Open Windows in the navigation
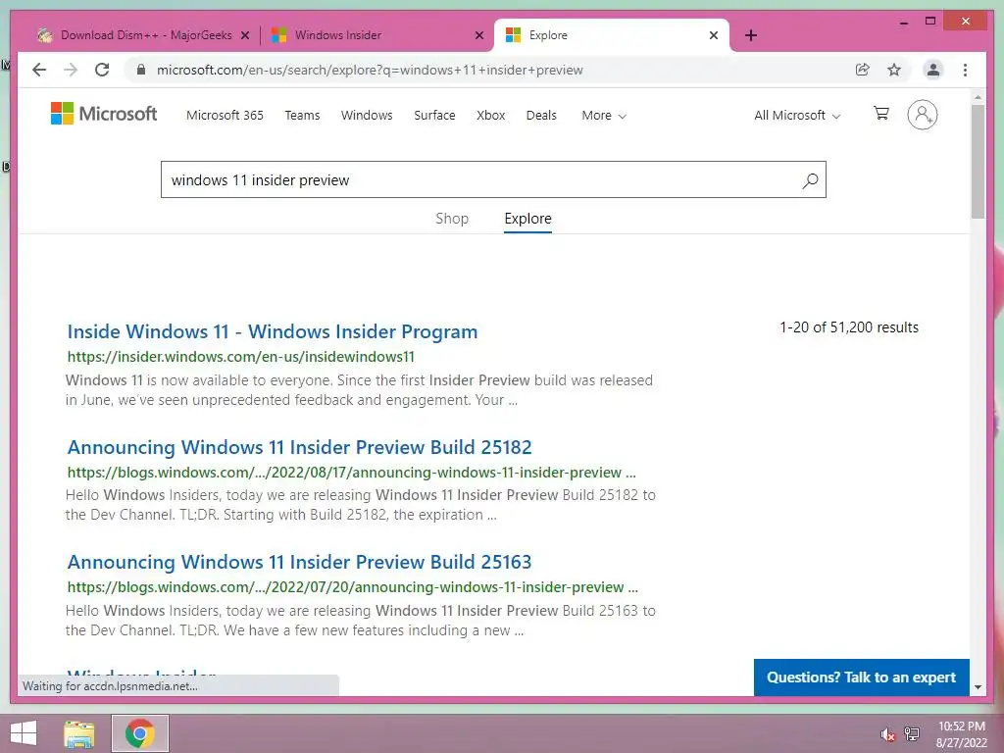Screen dimensions: 1004x753 (x=367, y=116)
